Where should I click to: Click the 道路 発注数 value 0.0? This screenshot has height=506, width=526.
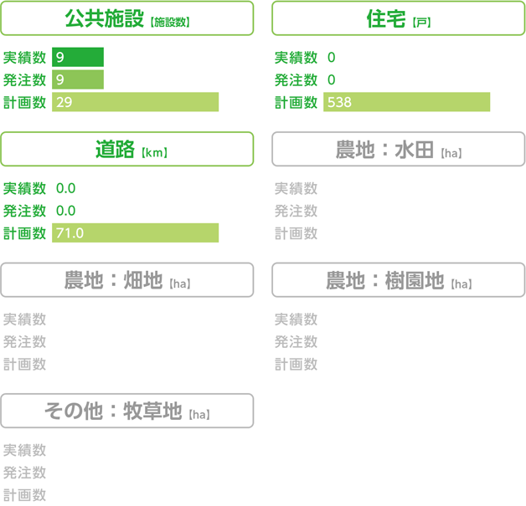[65, 211]
